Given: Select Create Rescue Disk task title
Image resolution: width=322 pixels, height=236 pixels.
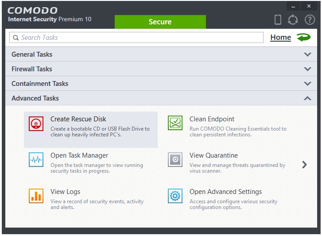Looking at the screenshot, I should point(78,119).
